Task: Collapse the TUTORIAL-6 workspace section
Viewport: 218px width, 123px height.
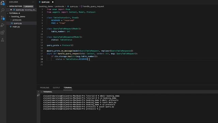Action: 7,13
